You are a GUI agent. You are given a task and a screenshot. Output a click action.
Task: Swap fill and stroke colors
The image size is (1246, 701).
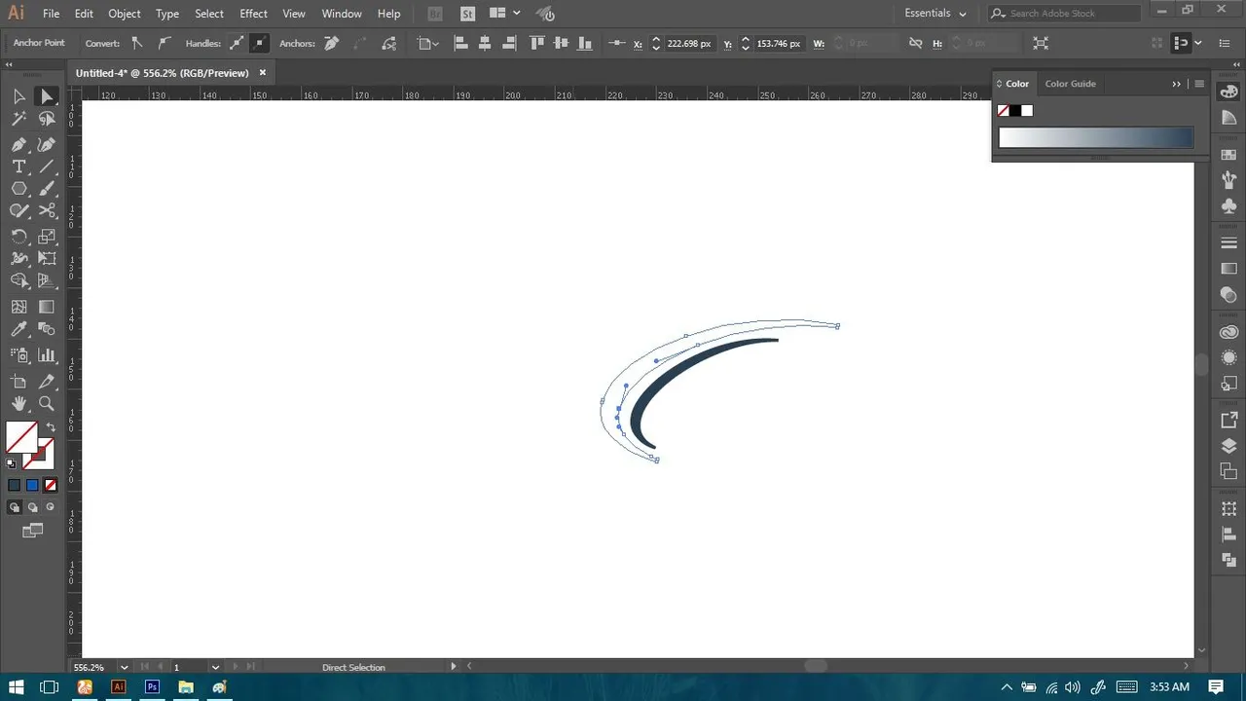coord(51,427)
